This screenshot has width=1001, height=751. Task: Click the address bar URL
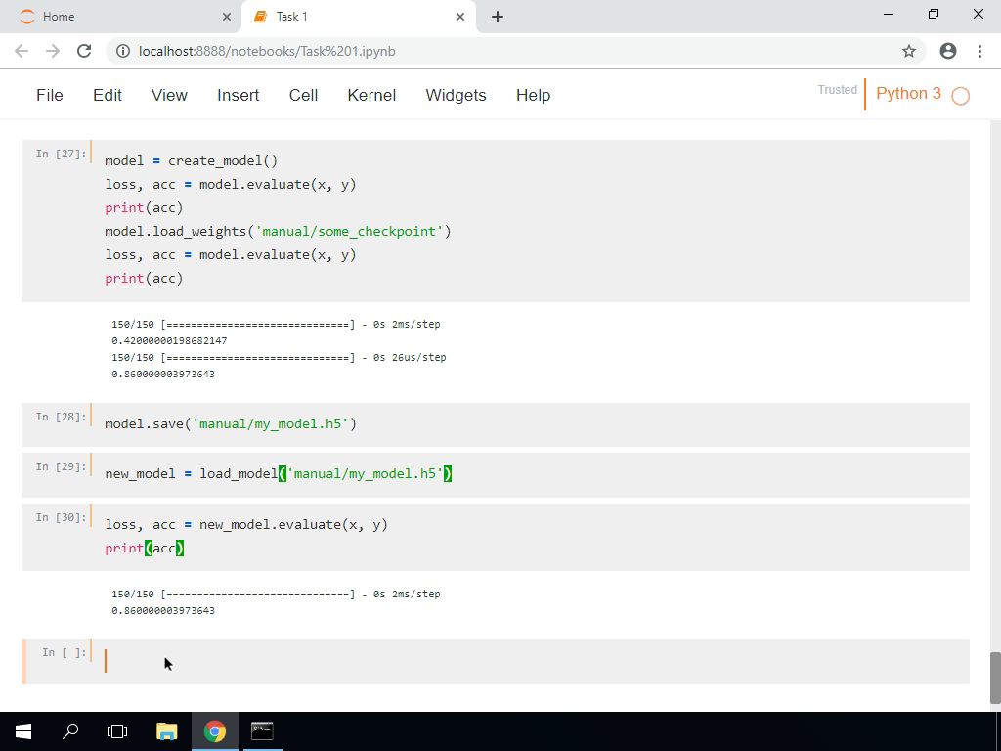[x=267, y=51]
